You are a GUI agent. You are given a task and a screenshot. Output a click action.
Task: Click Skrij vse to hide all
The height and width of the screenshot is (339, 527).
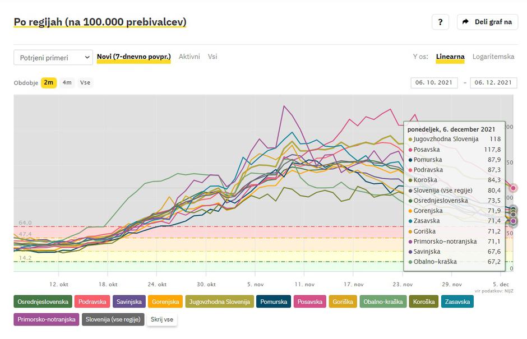pyautogui.click(x=162, y=319)
